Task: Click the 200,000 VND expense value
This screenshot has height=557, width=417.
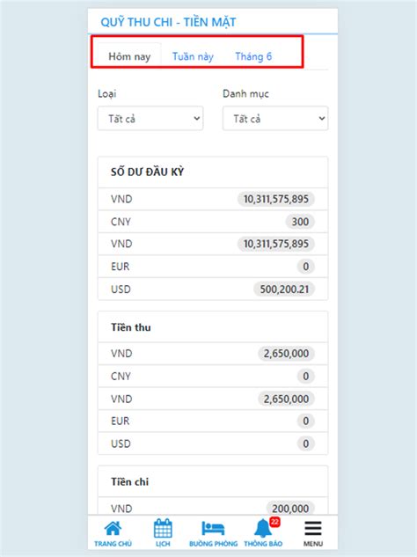Action: click(x=290, y=509)
